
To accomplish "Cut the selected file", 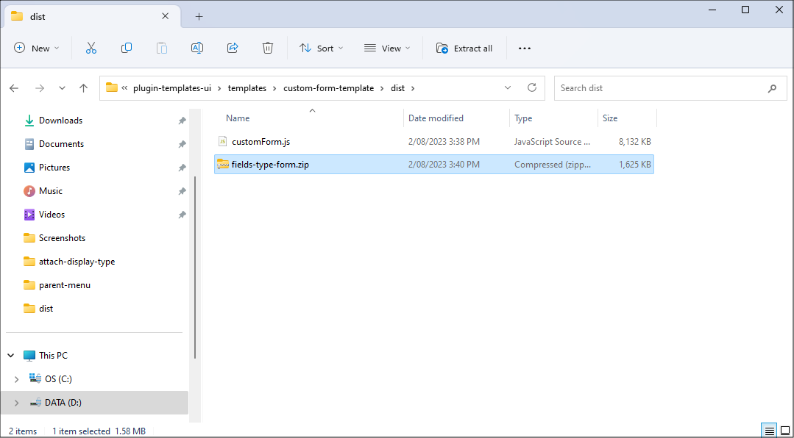I will [91, 48].
